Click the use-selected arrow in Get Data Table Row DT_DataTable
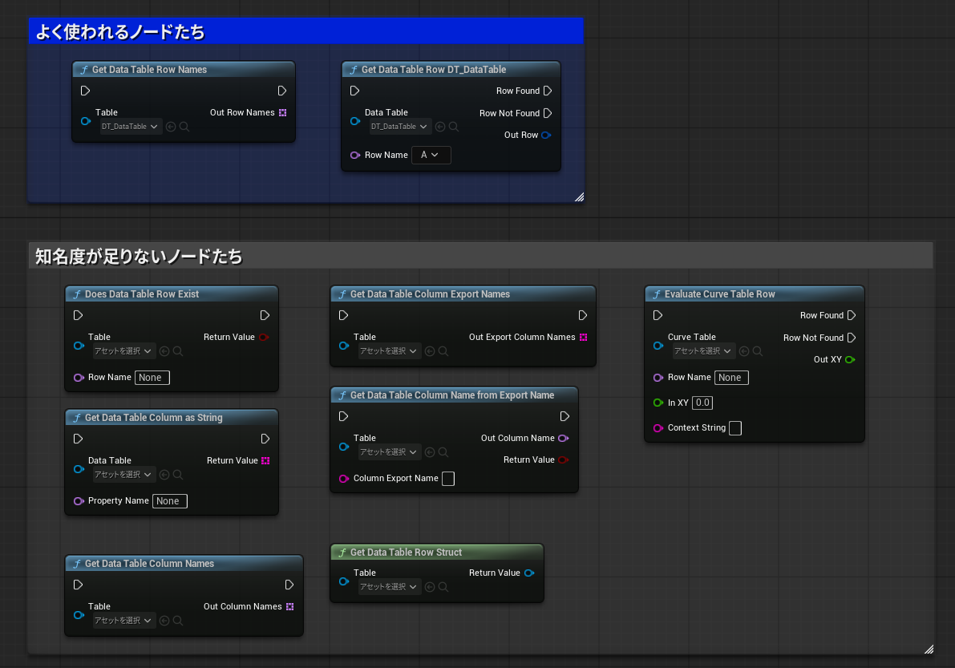Screen dimensions: 955x668 [x=439, y=127]
